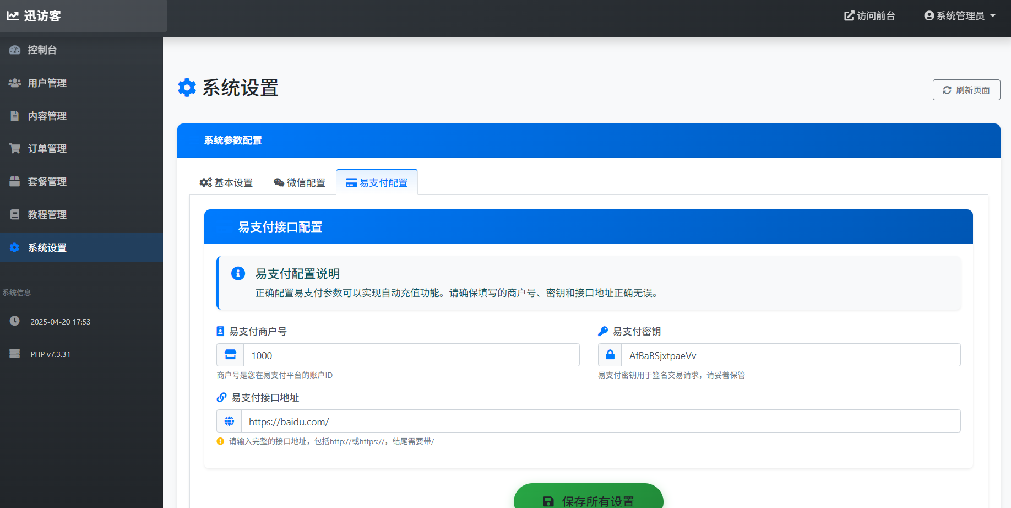Click the blue gear icon in page title

coord(187,88)
